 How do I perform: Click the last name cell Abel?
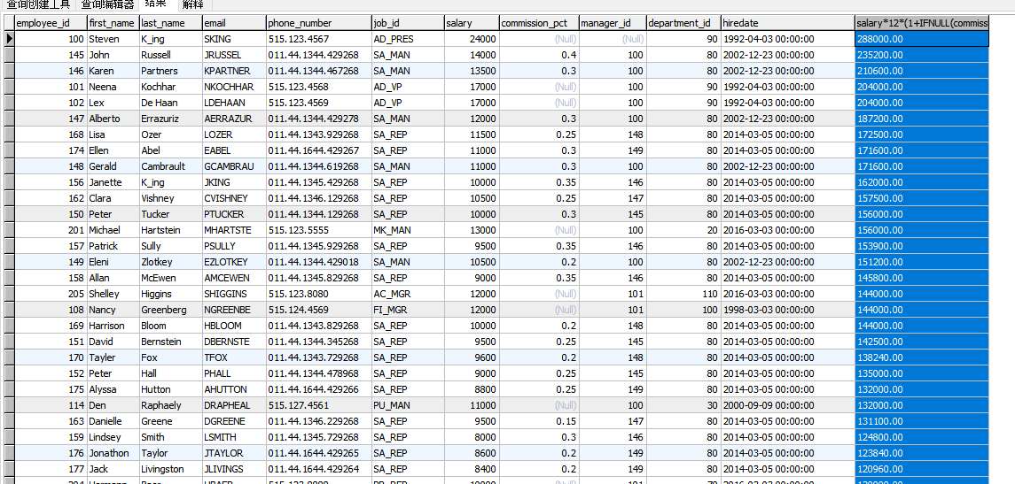coord(170,150)
